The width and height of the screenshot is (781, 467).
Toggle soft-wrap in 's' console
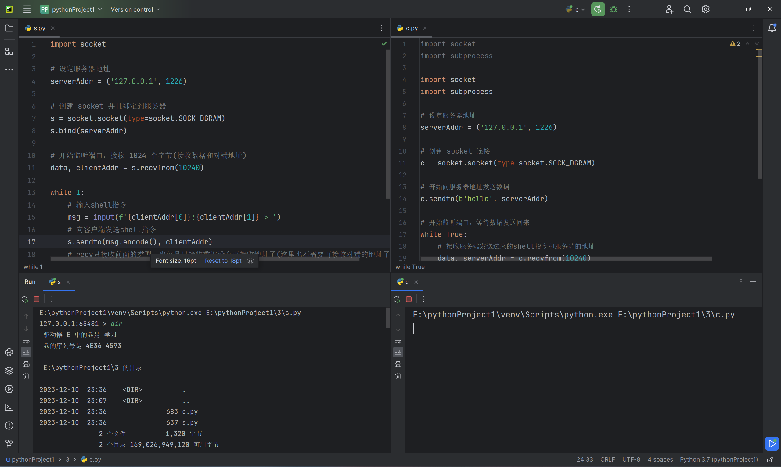[26, 341]
